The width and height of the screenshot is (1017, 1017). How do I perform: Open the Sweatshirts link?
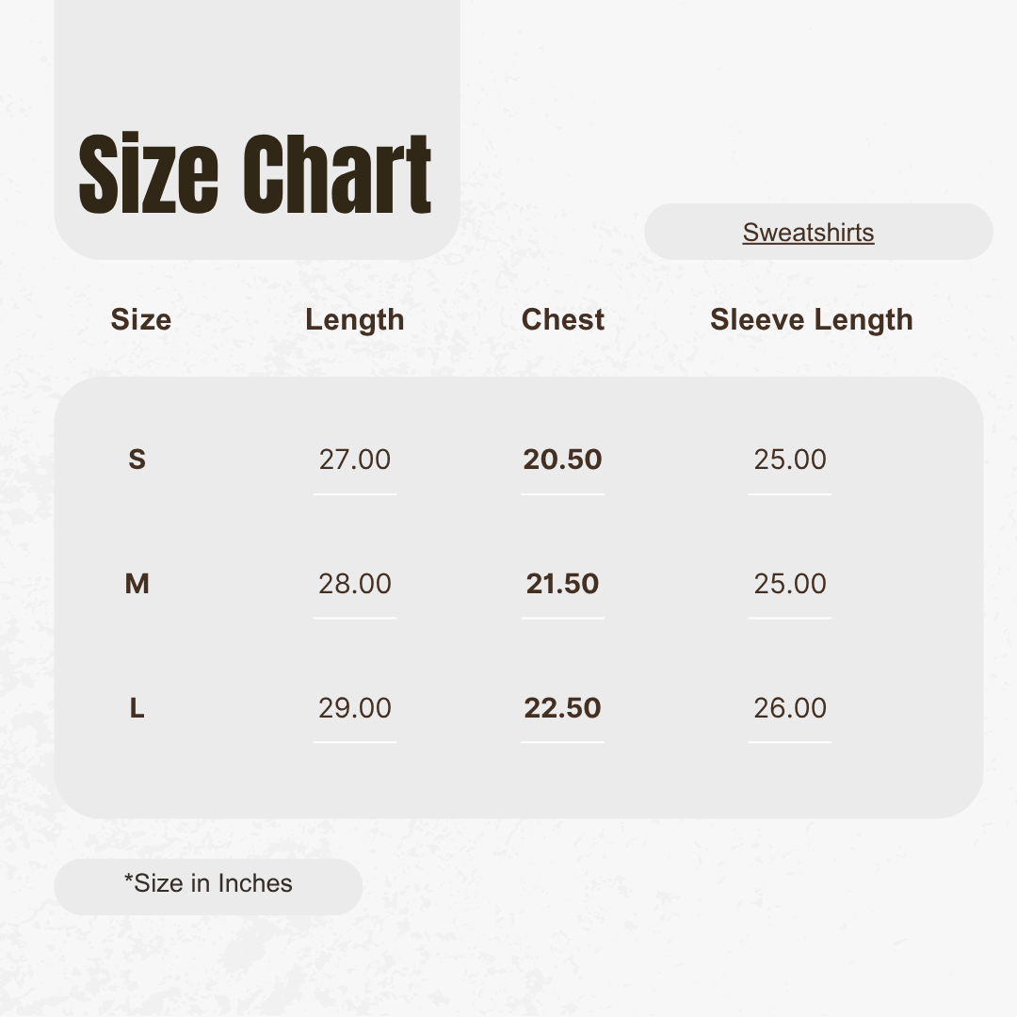[x=808, y=233]
